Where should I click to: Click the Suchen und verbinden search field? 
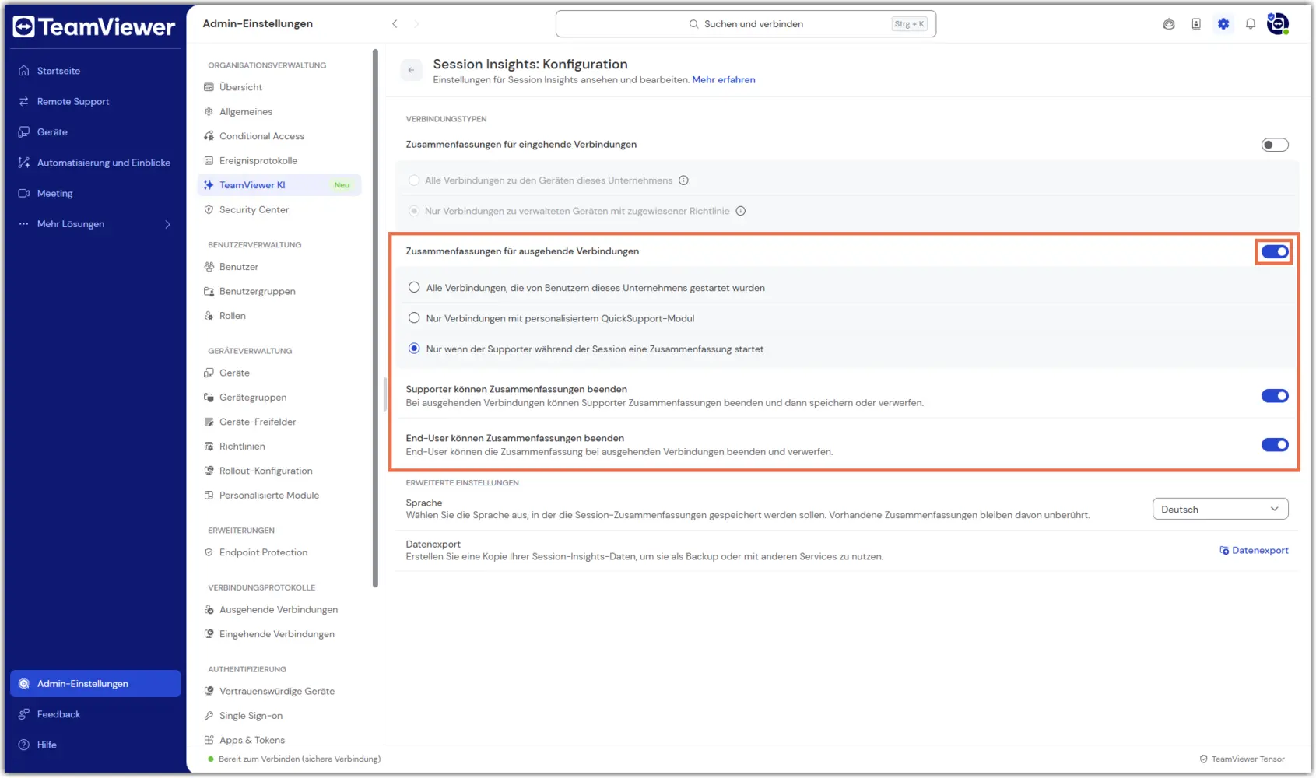pos(746,24)
